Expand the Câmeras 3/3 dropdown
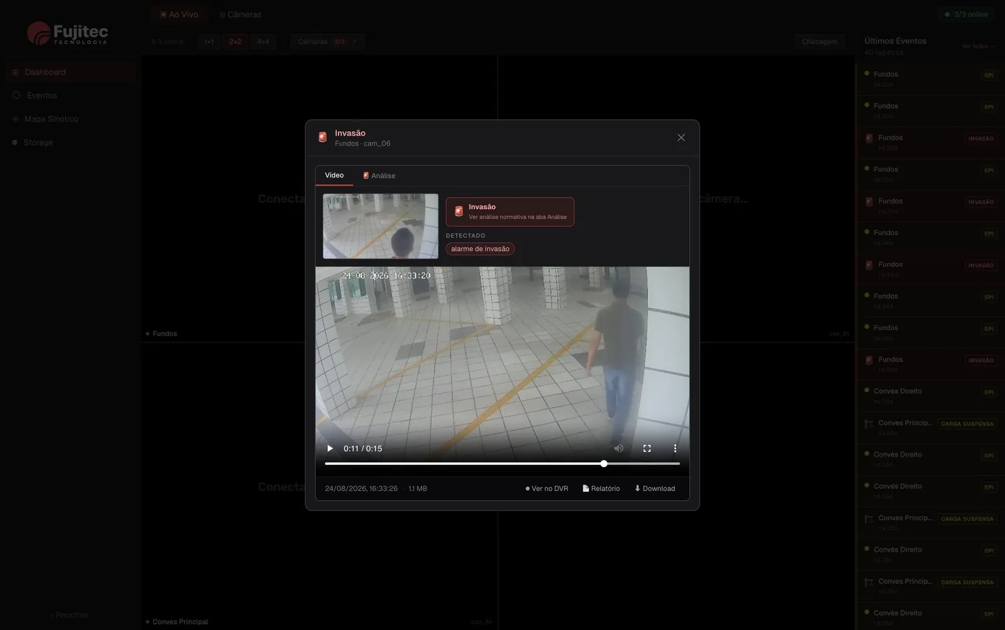 pyautogui.click(x=327, y=41)
